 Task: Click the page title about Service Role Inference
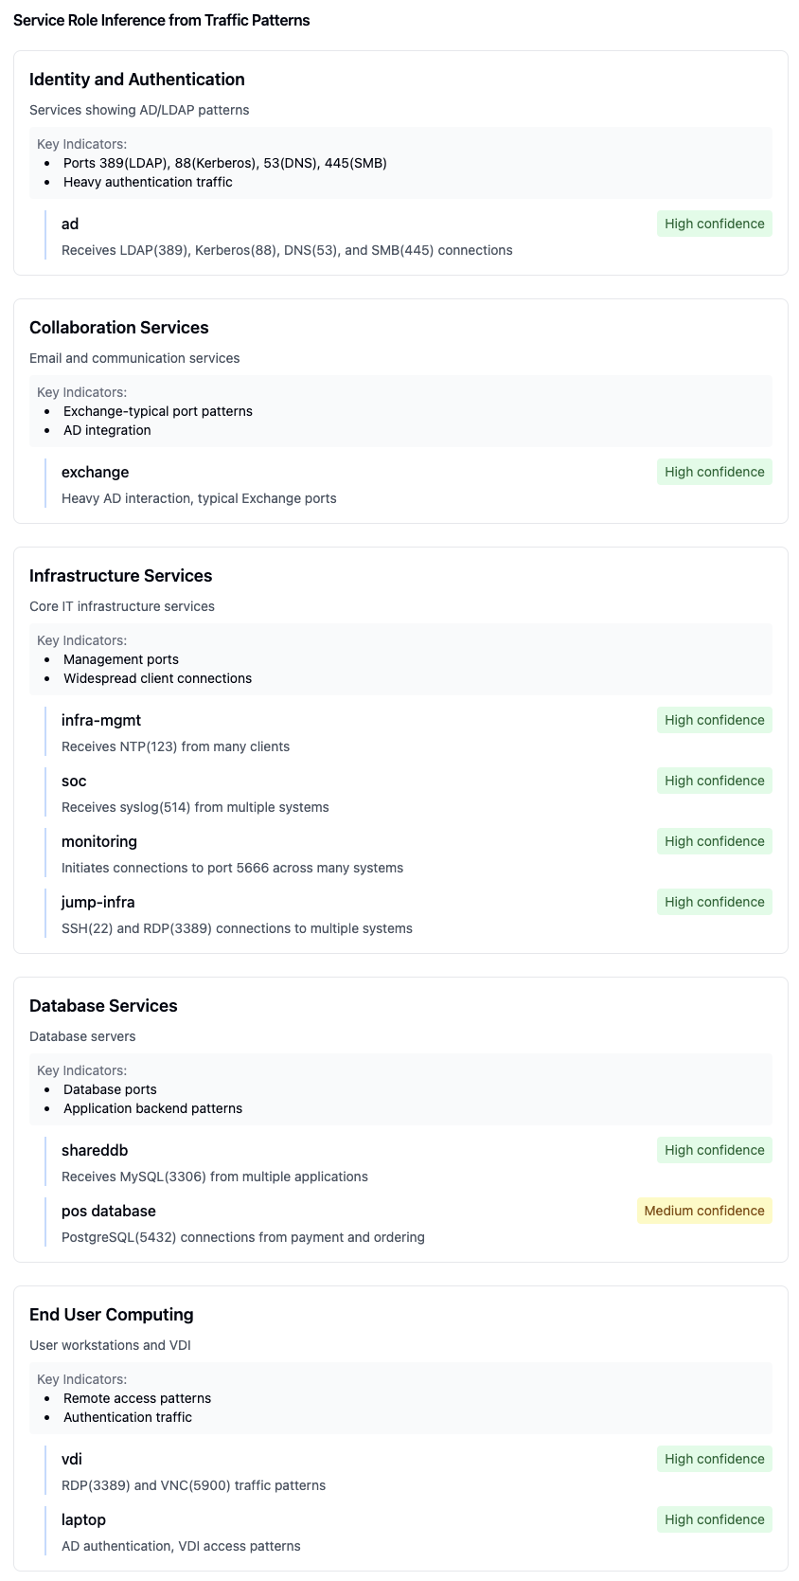161,20
